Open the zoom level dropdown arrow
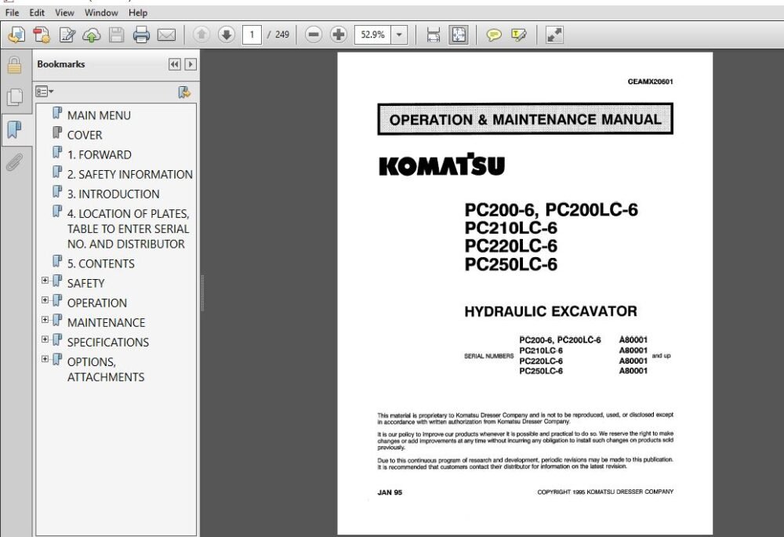The width and height of the screenshot is (784, 537). (399, 34)
